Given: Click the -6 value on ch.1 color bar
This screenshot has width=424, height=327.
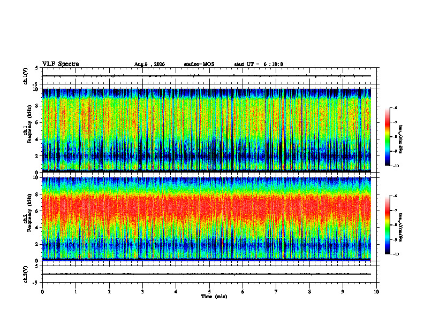Looking at the screenshot, I should tap(395, 108).
